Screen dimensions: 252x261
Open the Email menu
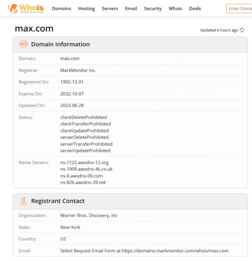pos(131,9)
